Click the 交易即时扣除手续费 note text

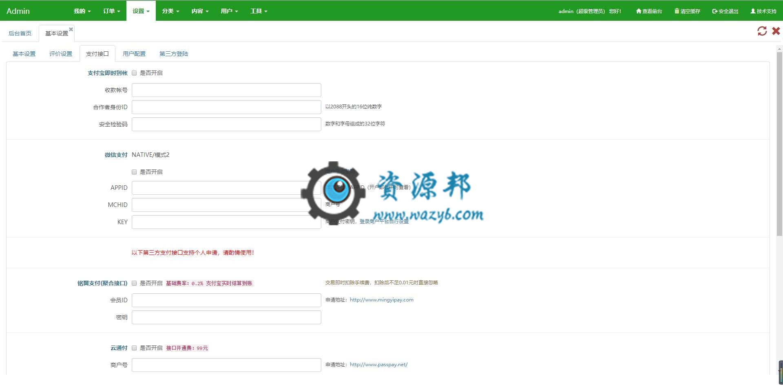pos(382,283)
